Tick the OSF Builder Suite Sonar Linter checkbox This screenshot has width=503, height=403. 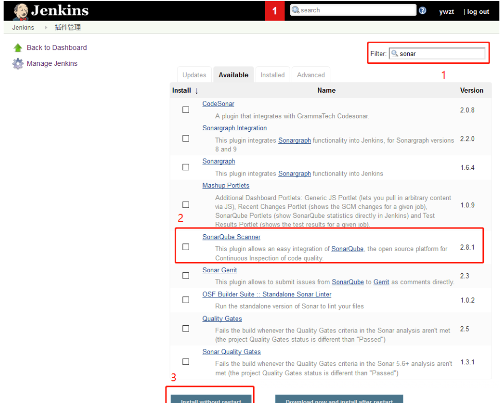point(186,300)
